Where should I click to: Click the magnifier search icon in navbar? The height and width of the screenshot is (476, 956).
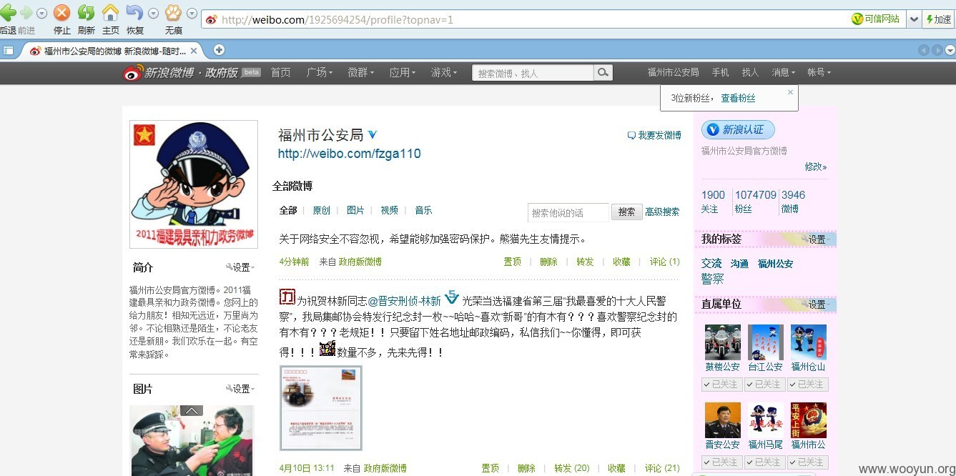click(603, 72)
